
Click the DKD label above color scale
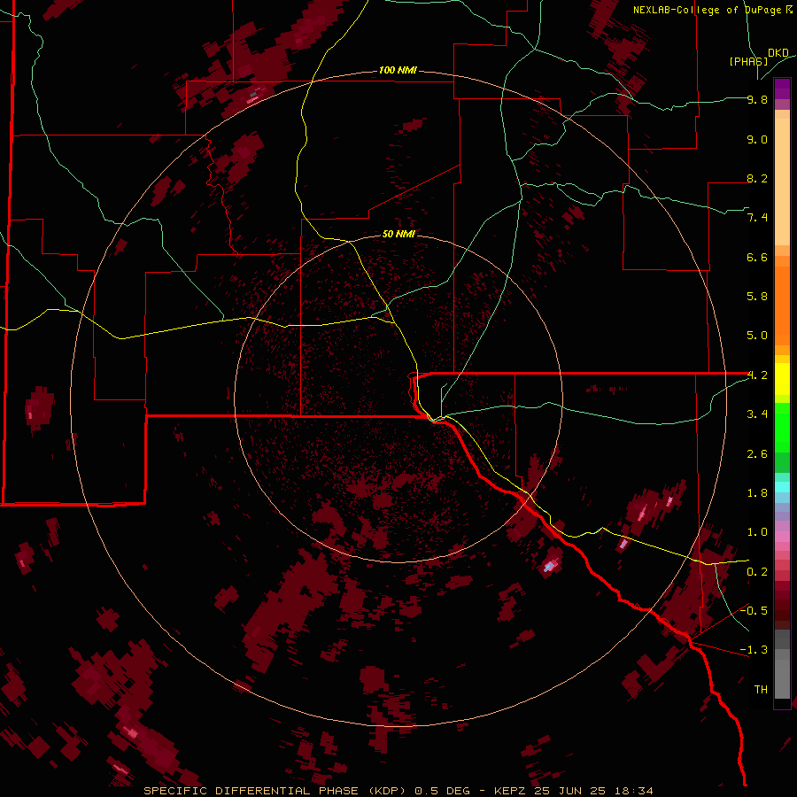point(778,53)
